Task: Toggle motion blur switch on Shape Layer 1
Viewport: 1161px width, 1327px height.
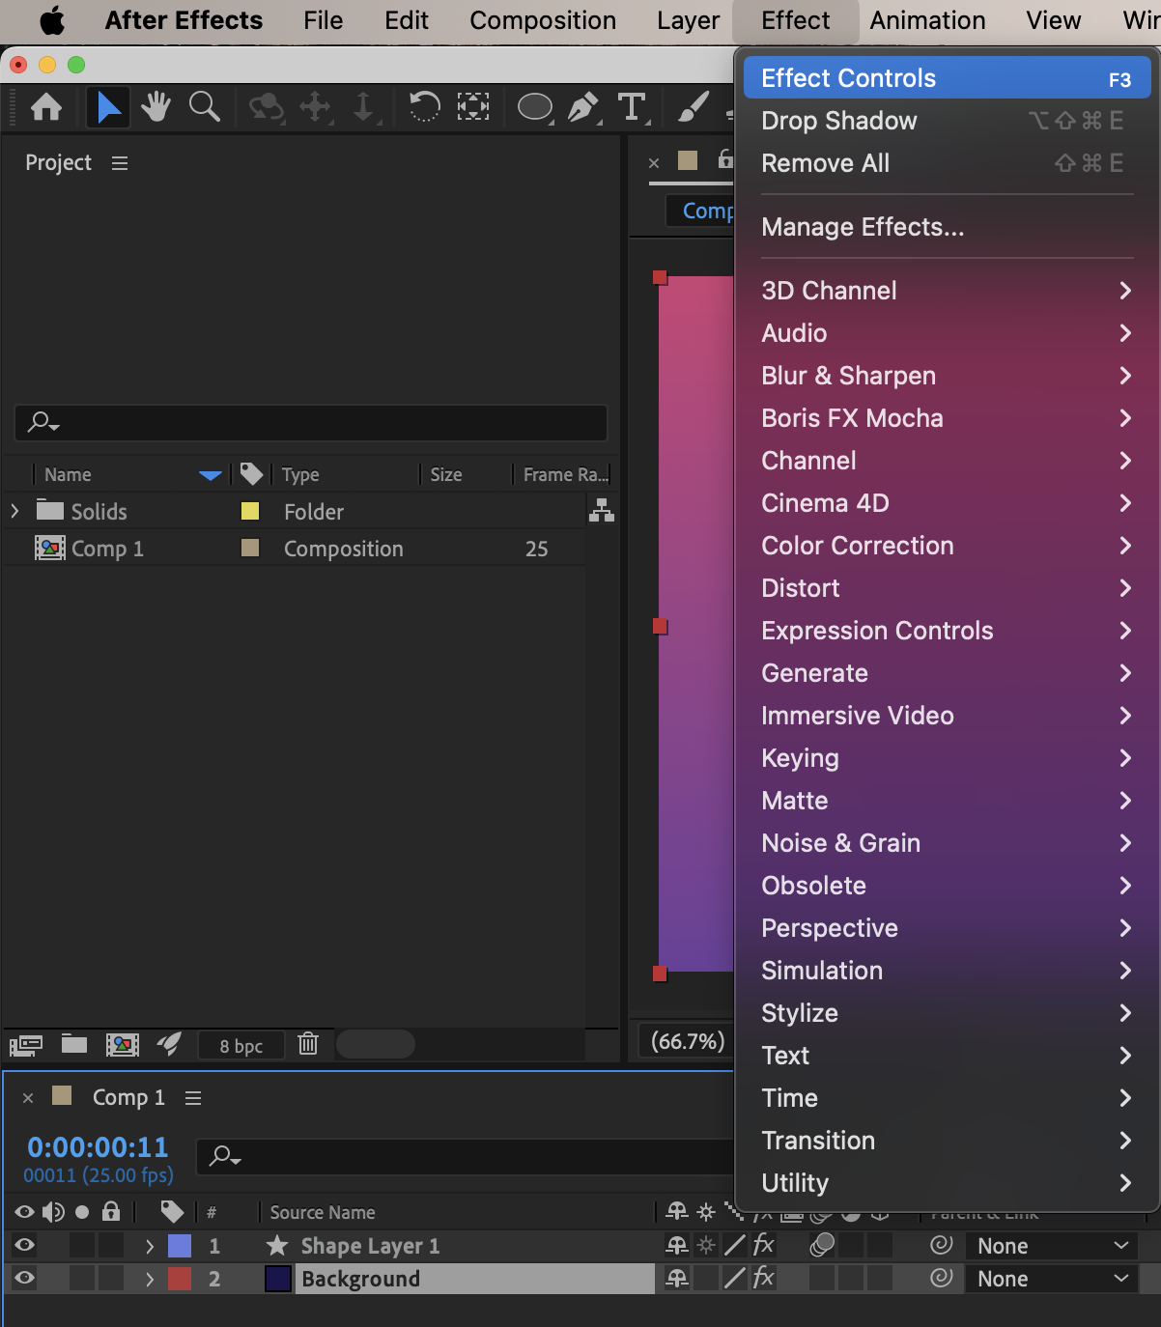Action: (822, 1245)
